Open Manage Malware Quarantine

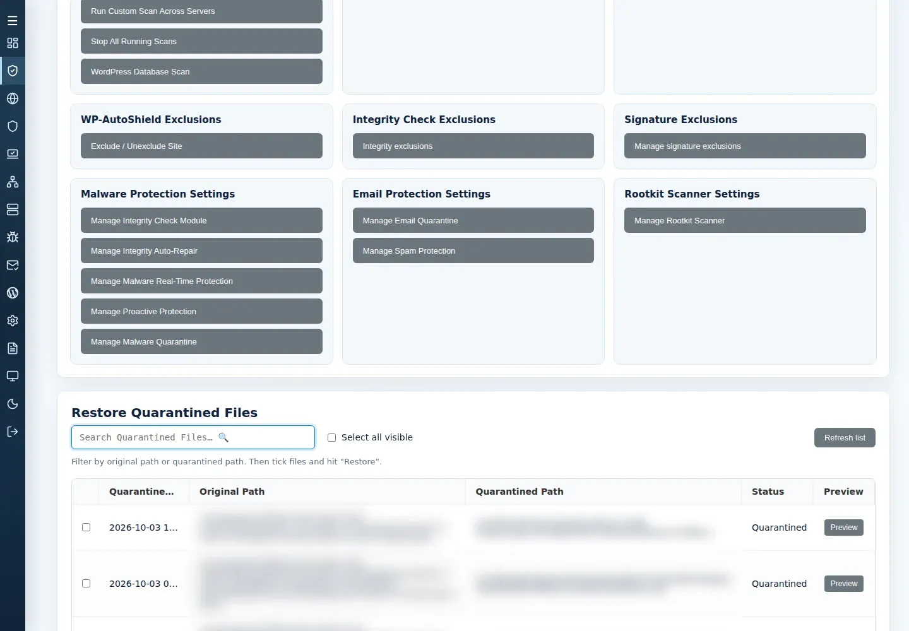point(201,341)
